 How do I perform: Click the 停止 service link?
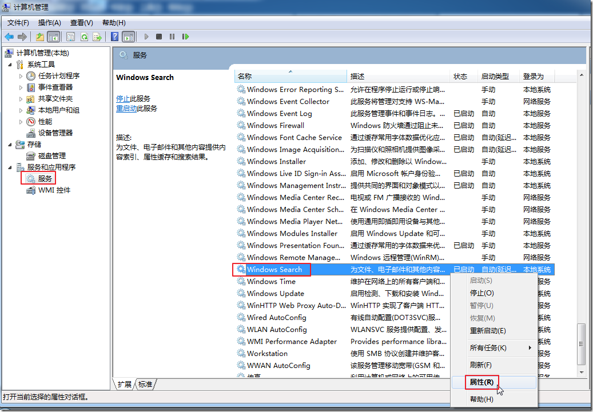point(123,99)
